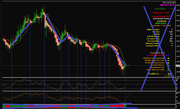The image size is (180, 109).
Task: Click the highlighted current price label on axis
Action: [x=178, y=66]
